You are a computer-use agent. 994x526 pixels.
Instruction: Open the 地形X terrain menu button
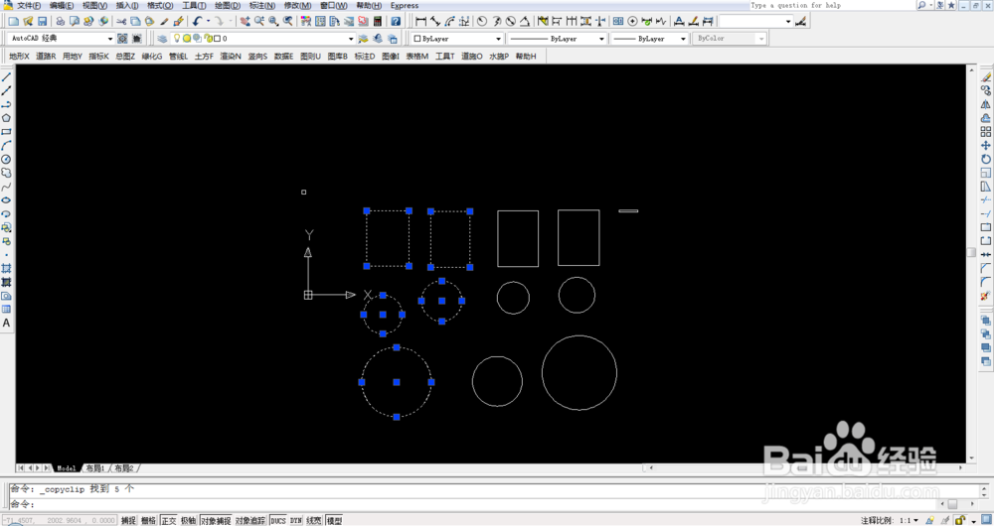19,57
